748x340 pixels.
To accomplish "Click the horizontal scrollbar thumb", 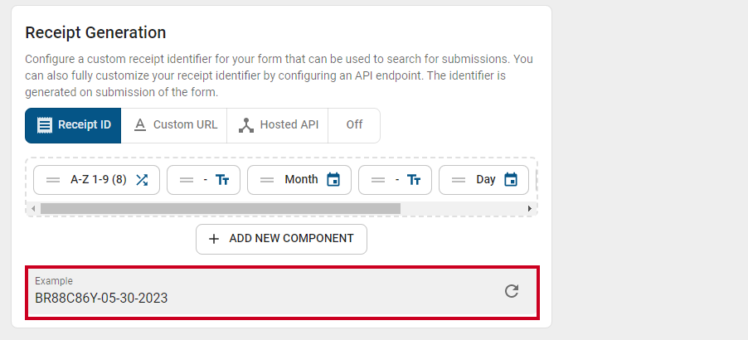I will coord(221,208).
